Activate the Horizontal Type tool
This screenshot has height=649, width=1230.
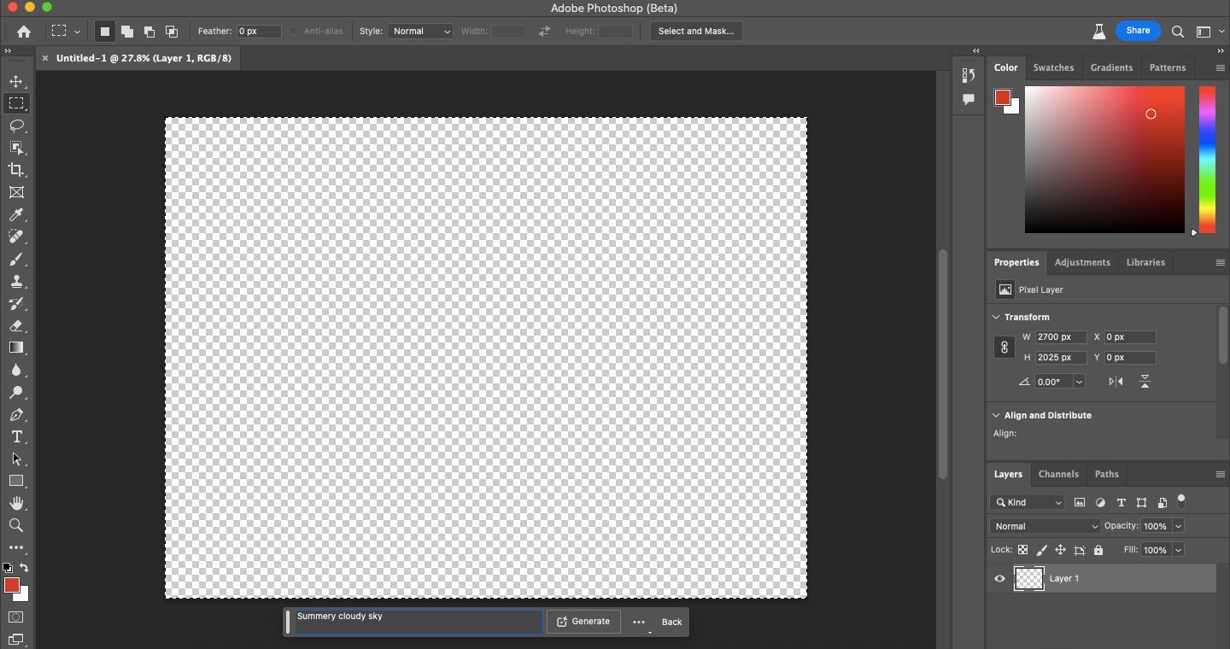tap(15, 437)
